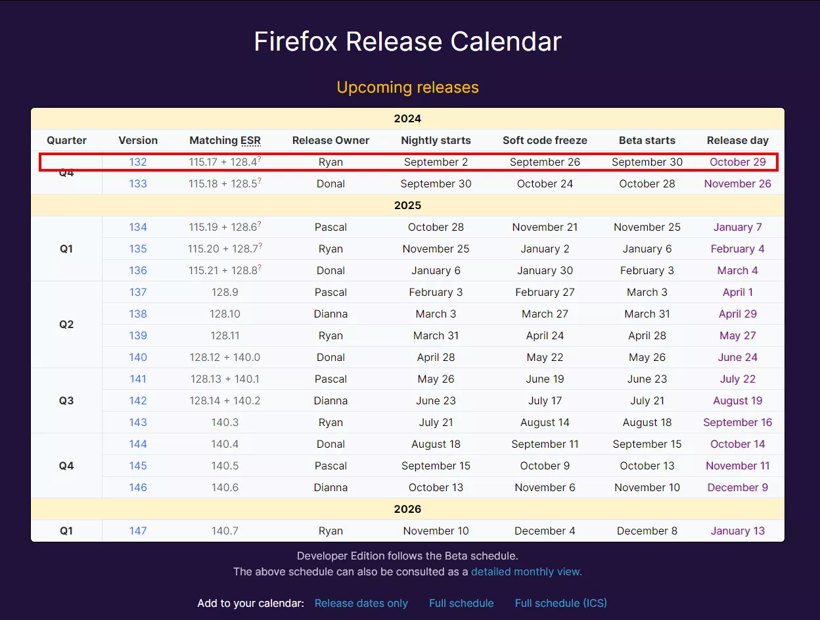The image size is (820, 620).
Task: Add Release dates only calendar
Action: point(361,603)
